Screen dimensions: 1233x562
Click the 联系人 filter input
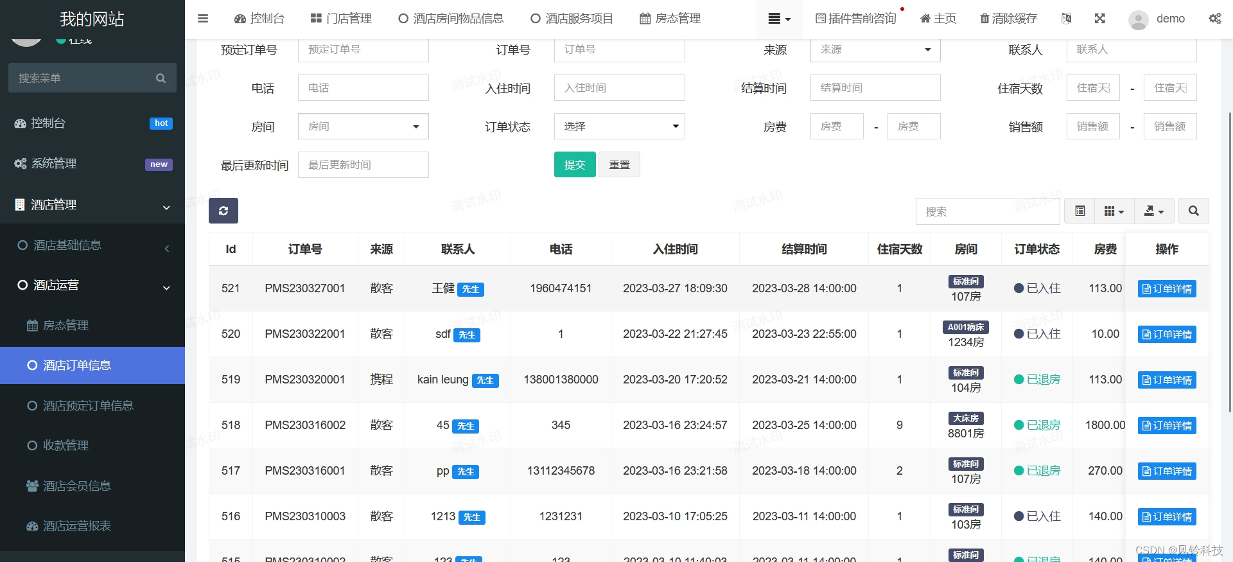[x=1132, y=49]
